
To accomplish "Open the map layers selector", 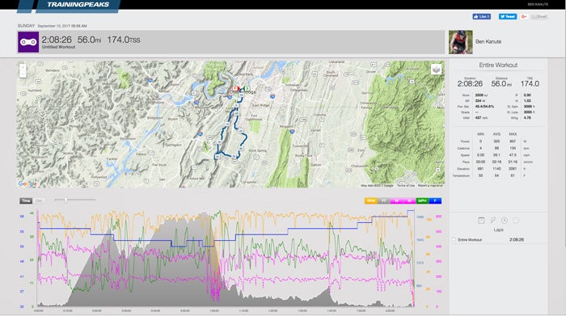I will [436, 70].
